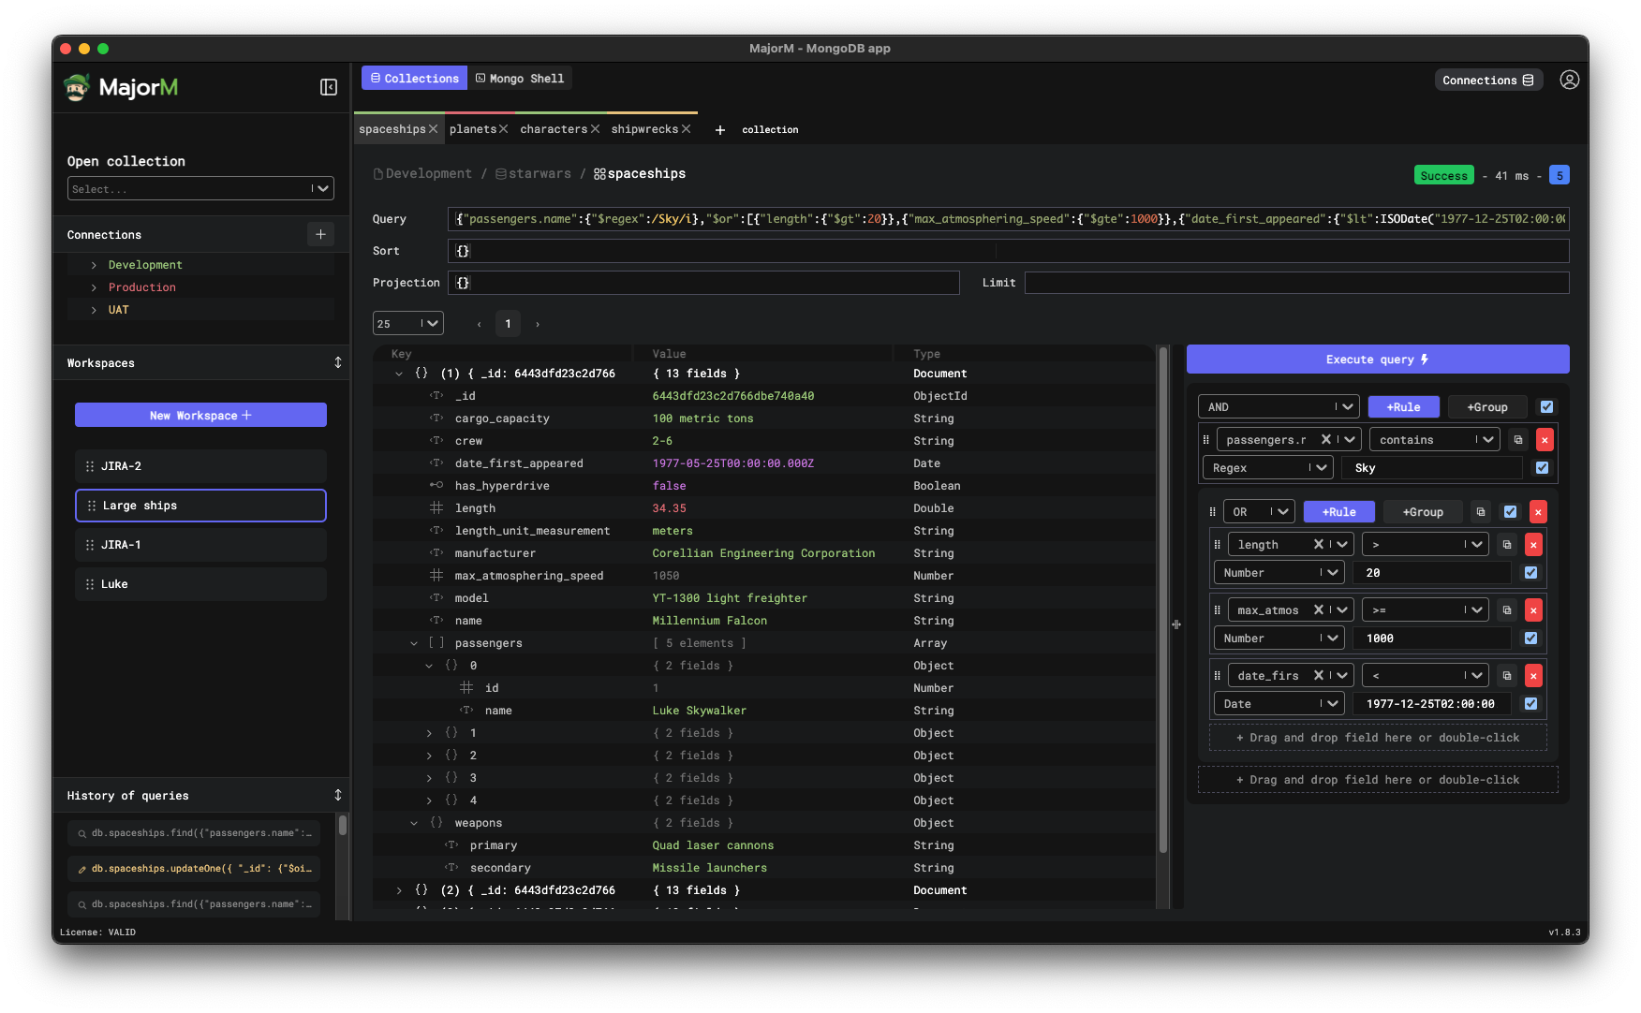Click the pencil icon on the updateOne history entry

(x=81, y=868)
